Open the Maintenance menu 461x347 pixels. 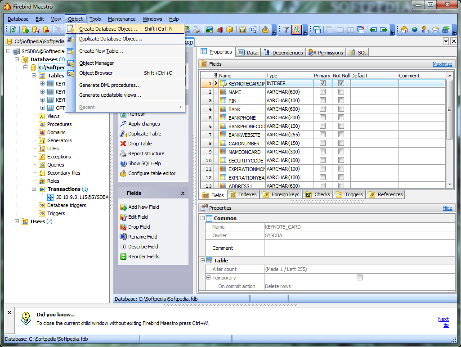[122, 19]
